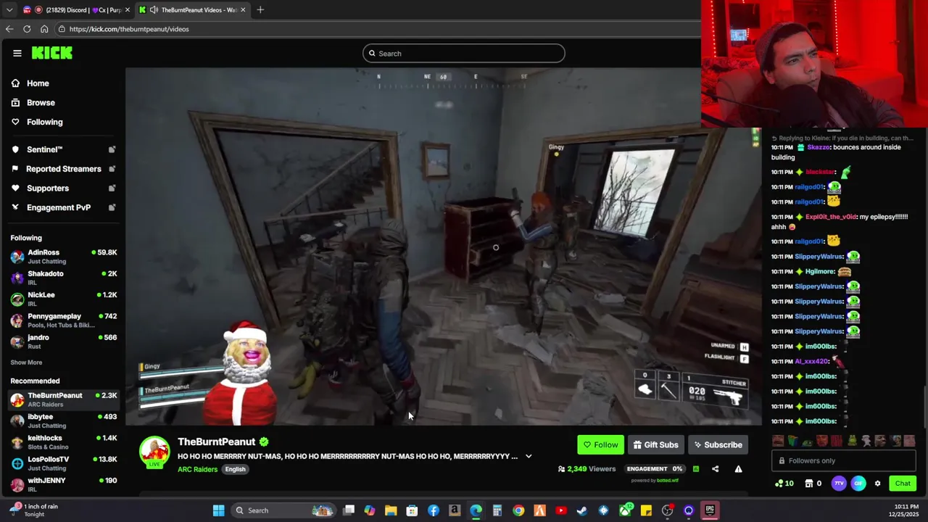Open the 7TV emote menu
The image size is (928, 522).
839,484
